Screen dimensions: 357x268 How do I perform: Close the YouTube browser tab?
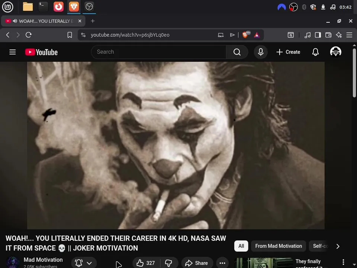coord(80,21)
